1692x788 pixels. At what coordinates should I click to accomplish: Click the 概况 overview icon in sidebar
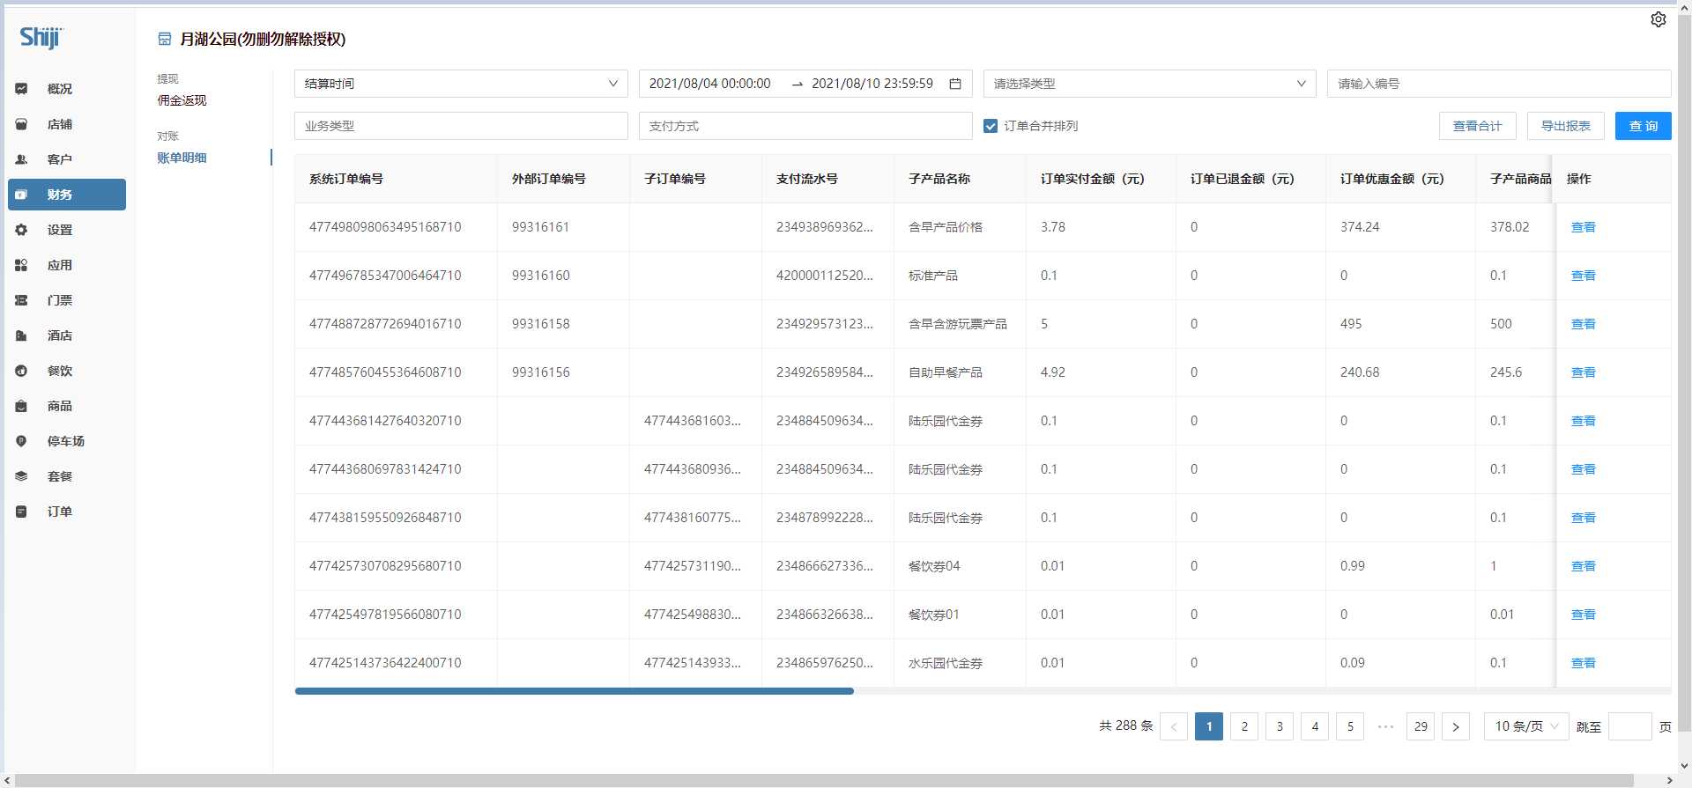(x=21, y=89)
